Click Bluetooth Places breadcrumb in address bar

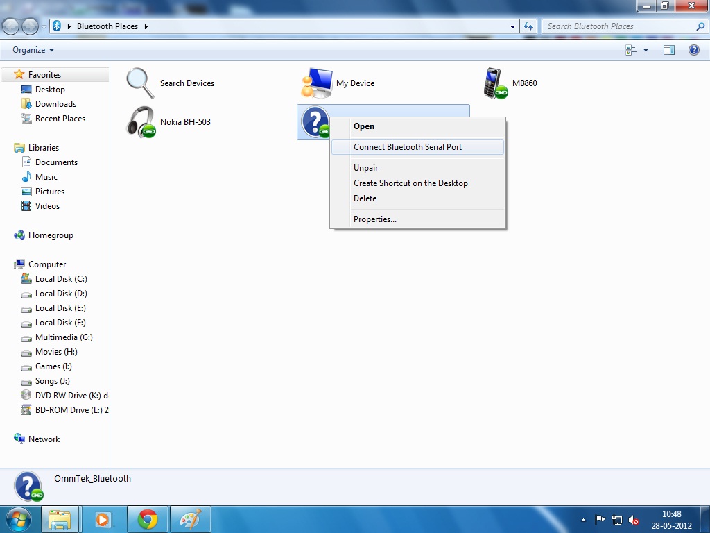(107, 26)
